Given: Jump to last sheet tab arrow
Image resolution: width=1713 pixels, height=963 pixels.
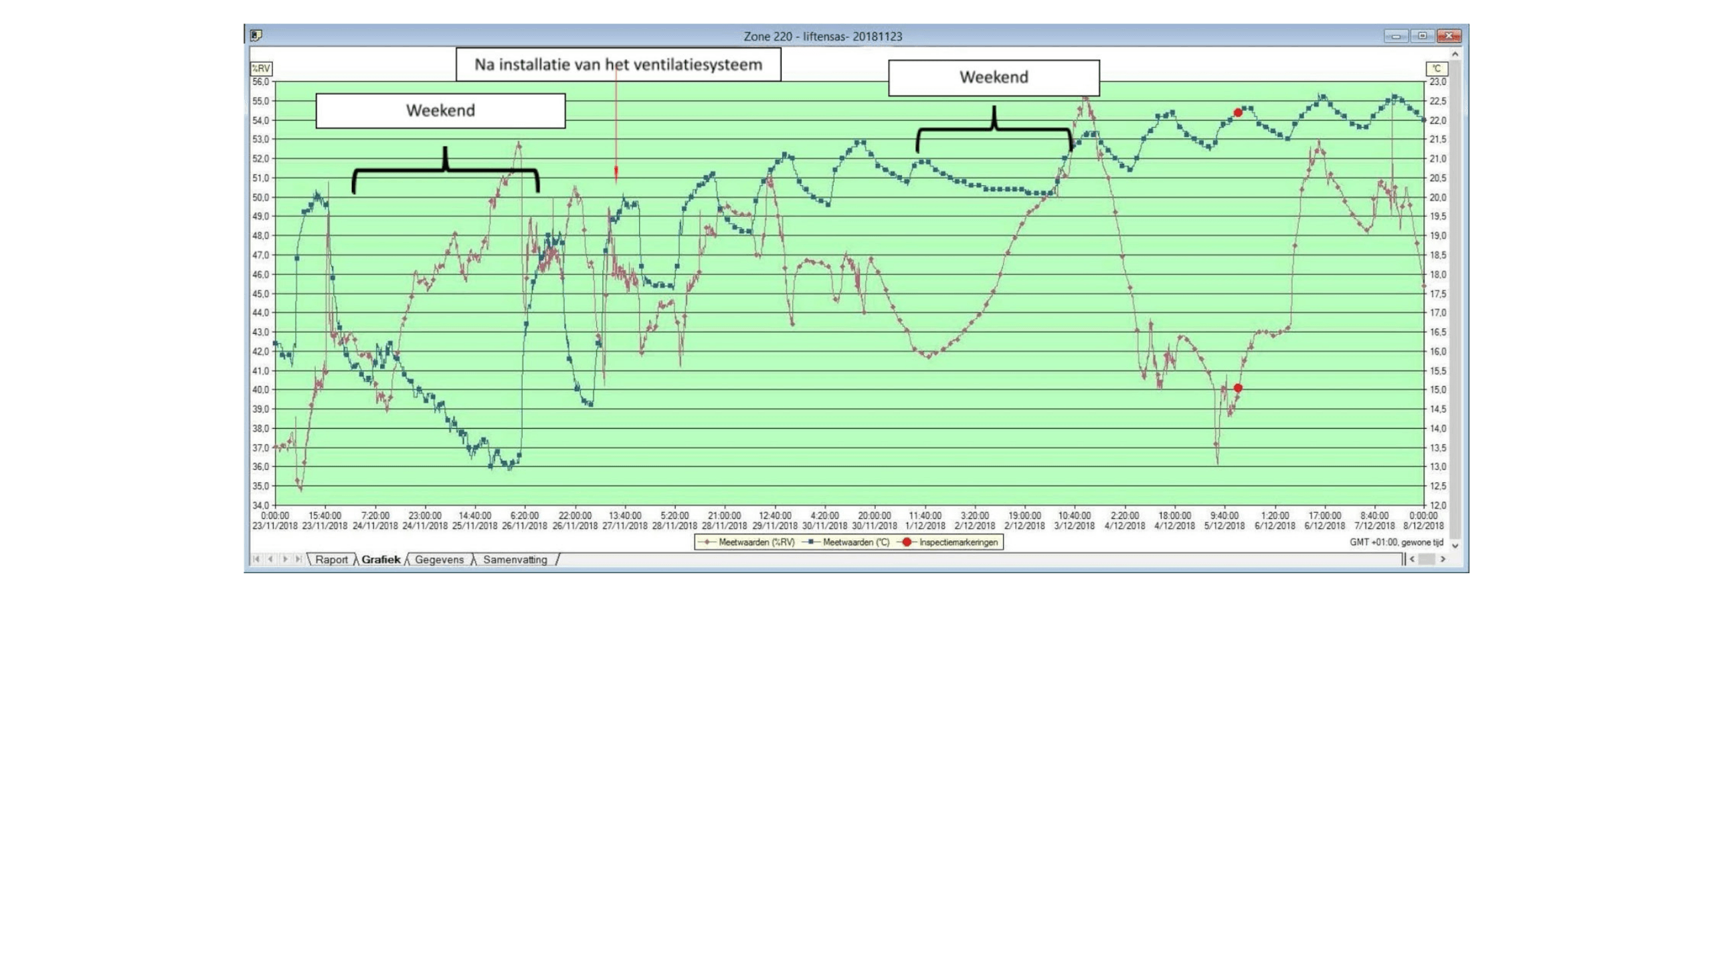Looking at the screenshot, I should click(298, 559).
